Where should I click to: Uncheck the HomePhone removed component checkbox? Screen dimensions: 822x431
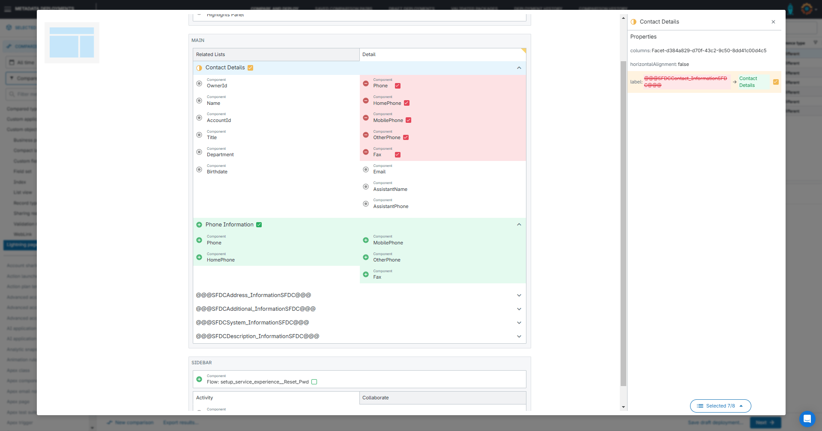coord(407,103)
